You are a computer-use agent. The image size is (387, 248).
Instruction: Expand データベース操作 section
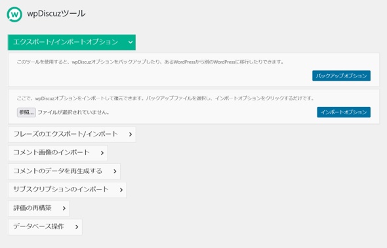(x=45, y=227)
